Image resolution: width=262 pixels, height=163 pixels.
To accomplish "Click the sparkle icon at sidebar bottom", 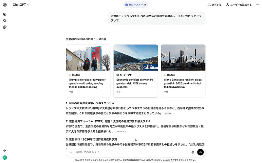I will click(x=5, y=151).
